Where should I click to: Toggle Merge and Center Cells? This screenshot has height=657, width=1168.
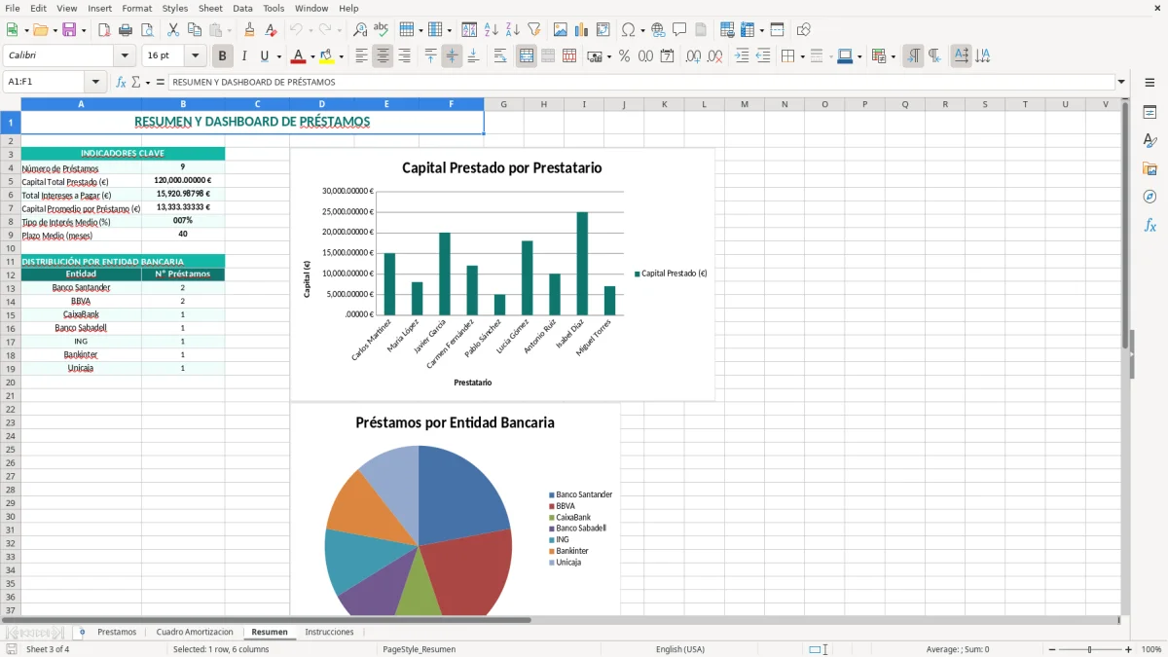[527, 56]
